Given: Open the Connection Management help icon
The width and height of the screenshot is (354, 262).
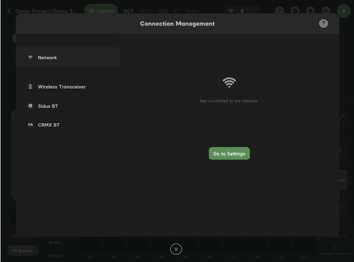Looking at the screenshot, I should pyautogui.click(x=323, y=23).
